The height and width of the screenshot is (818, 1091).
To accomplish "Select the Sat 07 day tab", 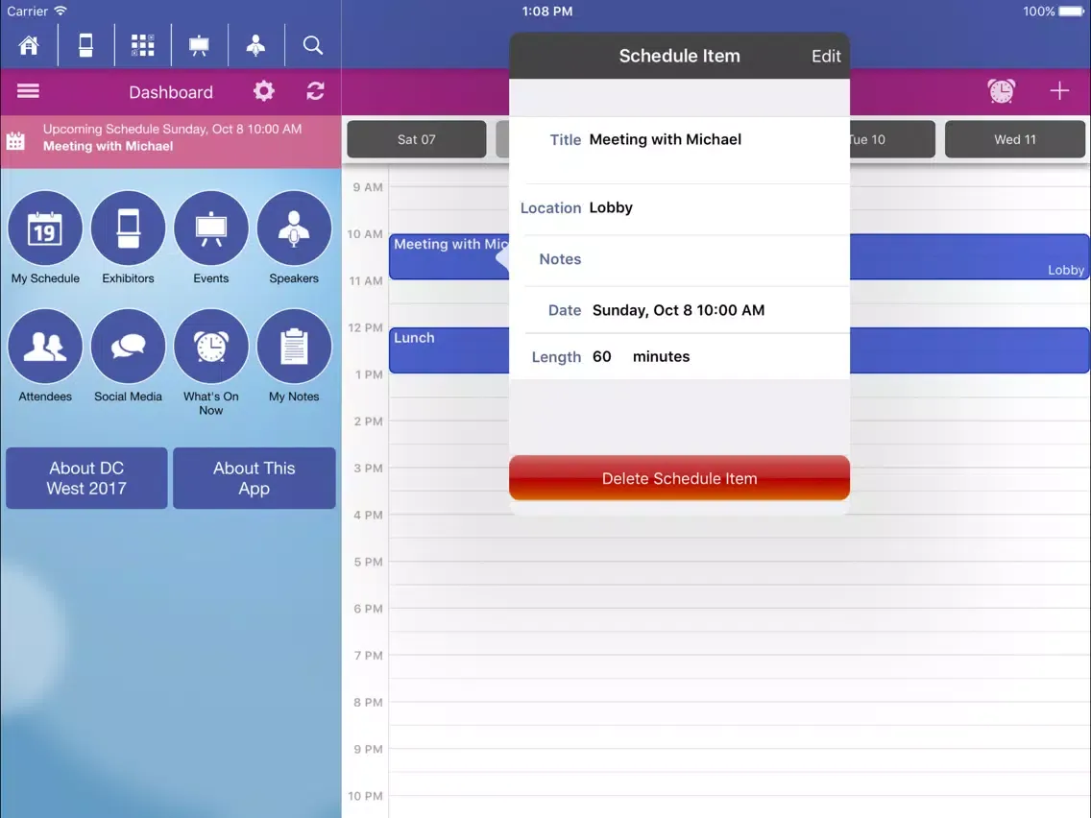I will pyautogui.click(x=417, y=139).
